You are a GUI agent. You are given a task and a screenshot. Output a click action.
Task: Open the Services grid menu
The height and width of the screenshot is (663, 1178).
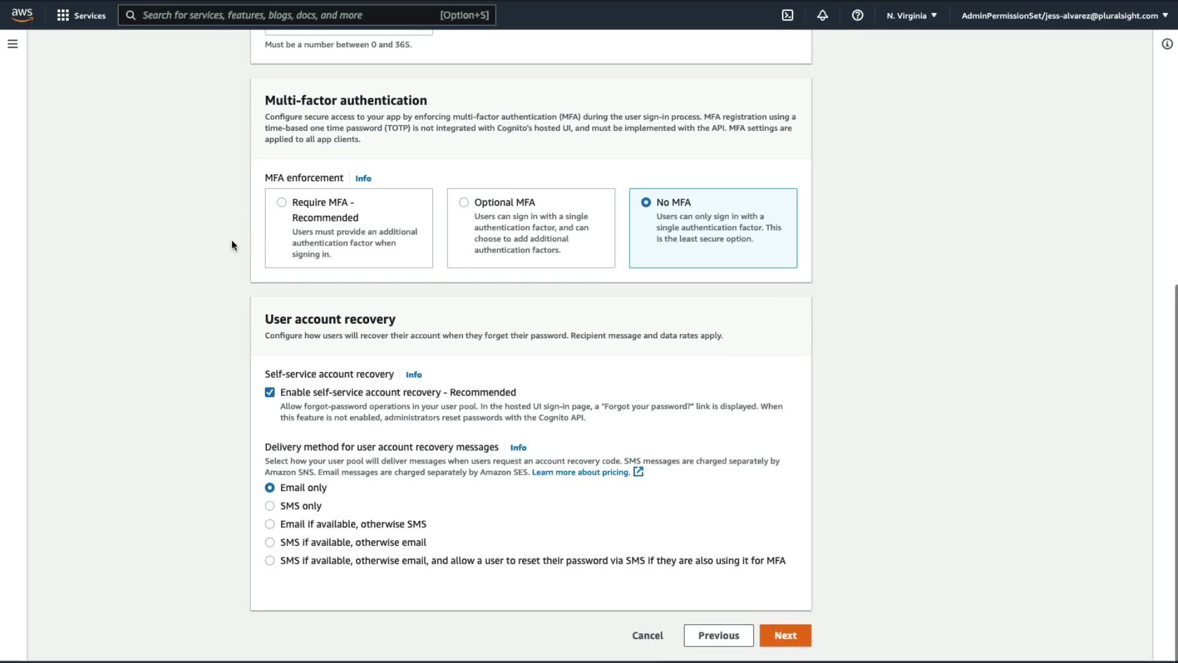click(x=81, y=15)
